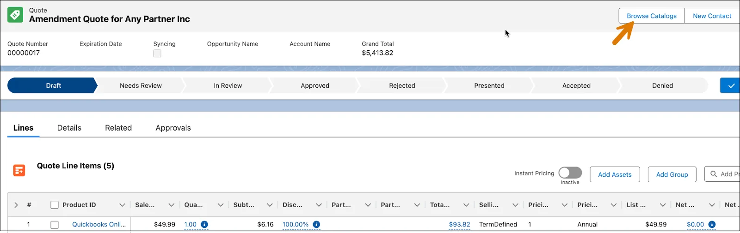The image size is (740, 233).
Task: Expand rows with the table chevron arrow
Action: [16, 205]
